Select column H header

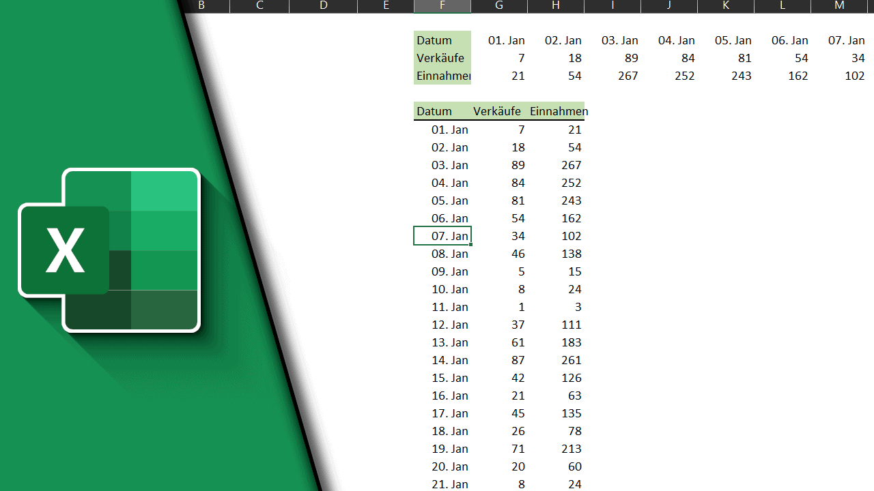point(556,6)
